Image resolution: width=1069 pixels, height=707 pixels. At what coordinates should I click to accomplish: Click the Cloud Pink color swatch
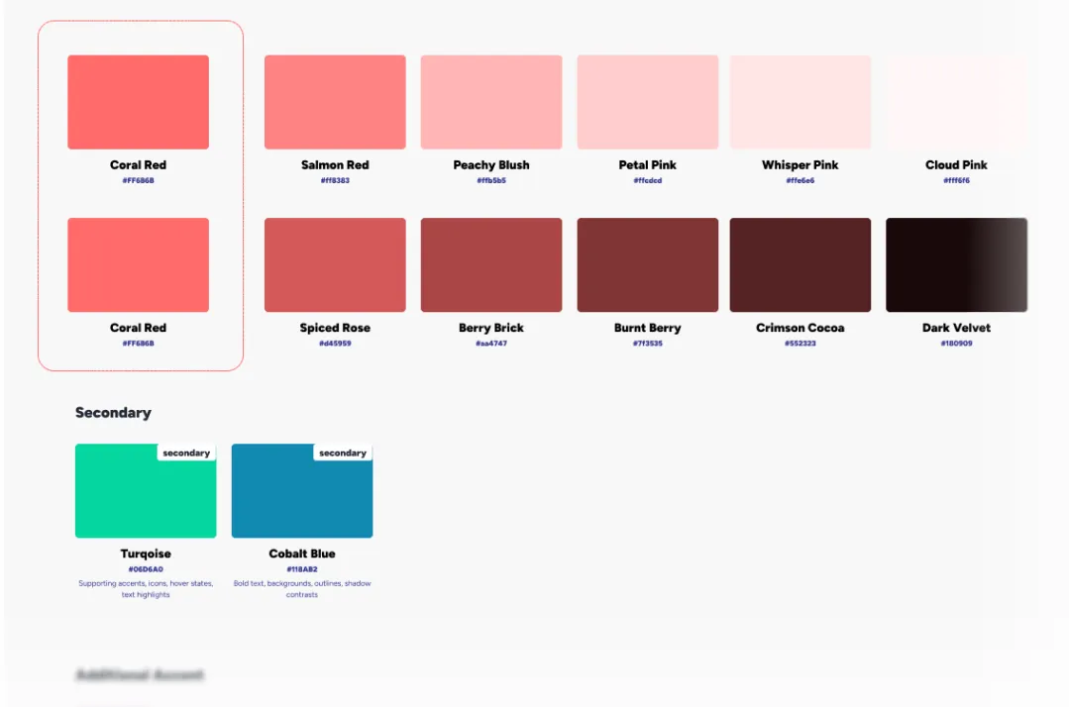(x=955, y=101)
